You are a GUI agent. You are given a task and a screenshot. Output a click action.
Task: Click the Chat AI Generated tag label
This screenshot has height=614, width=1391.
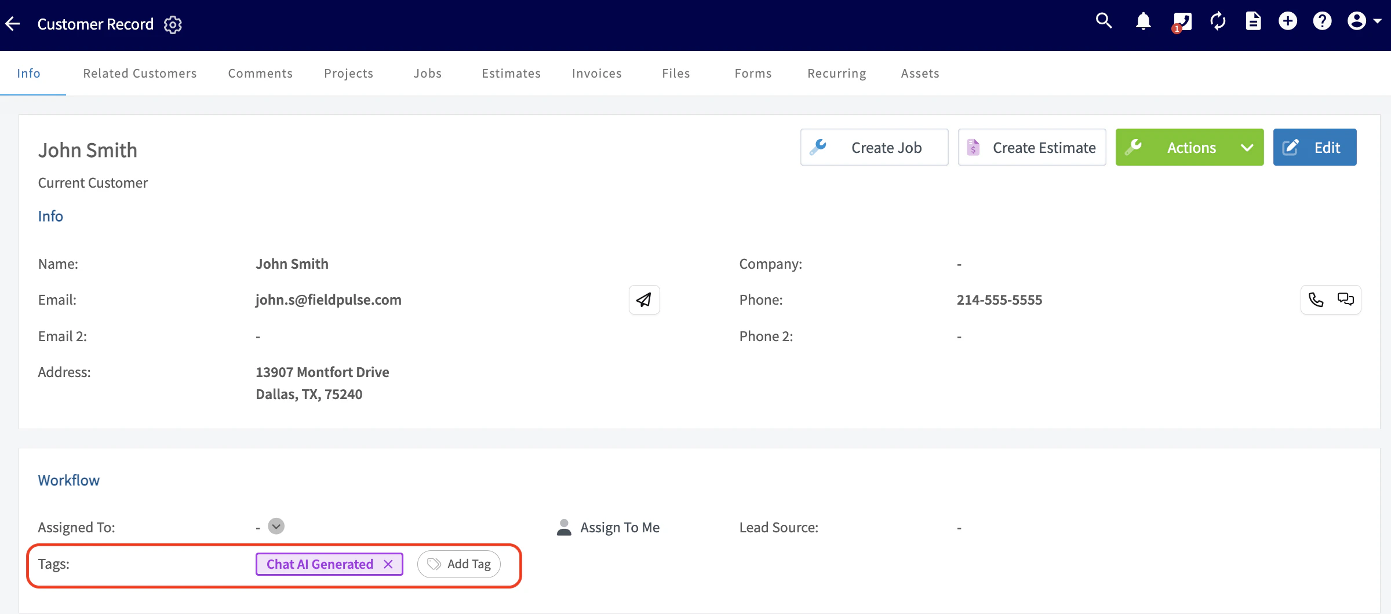[319, 564]
